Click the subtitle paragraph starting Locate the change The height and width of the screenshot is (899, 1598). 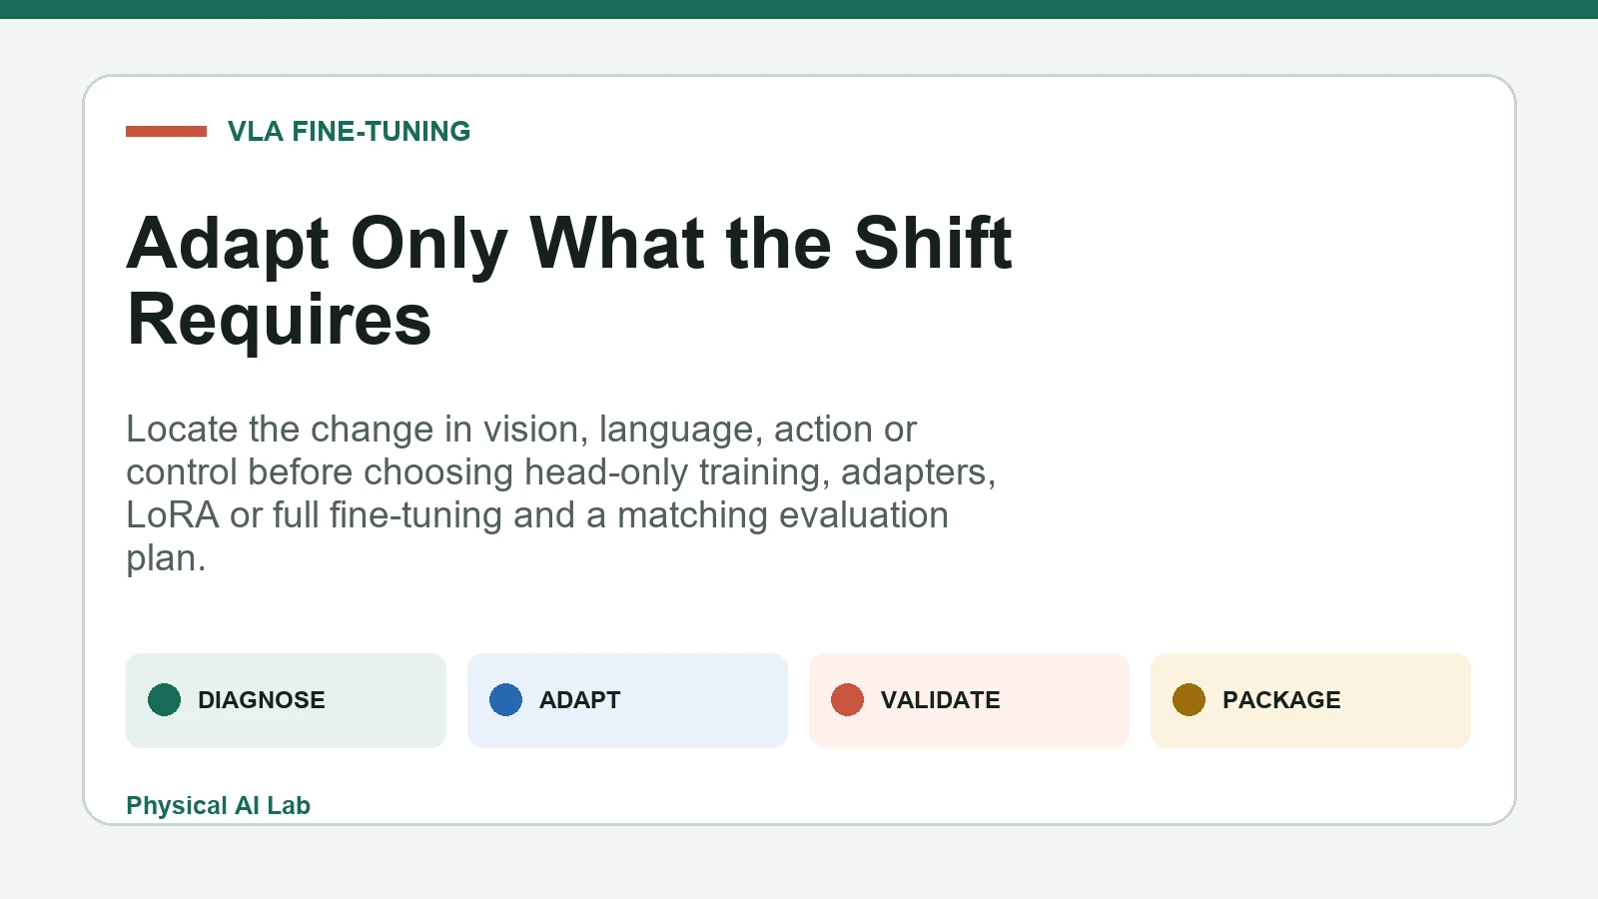click(560, 493)
